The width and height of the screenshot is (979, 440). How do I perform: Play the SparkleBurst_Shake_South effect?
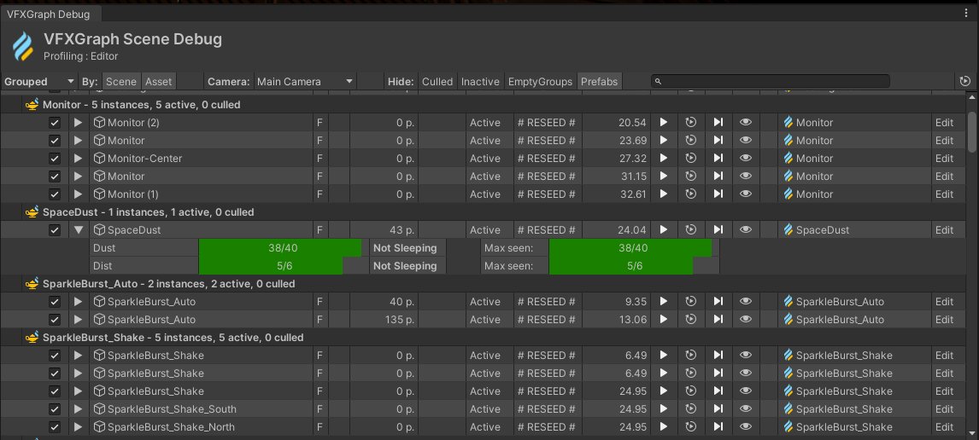pyautogui.click(x=664, y=409)
